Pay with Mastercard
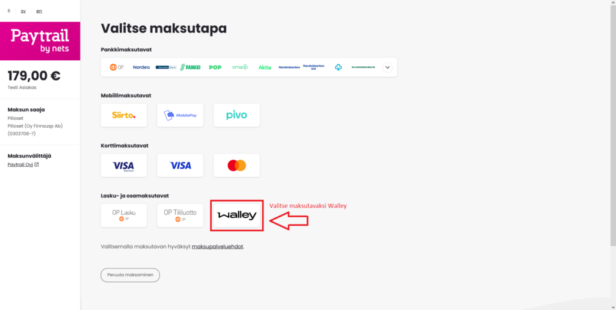The width and height of the screenshot is (616, 310). (x=236, y=166)
